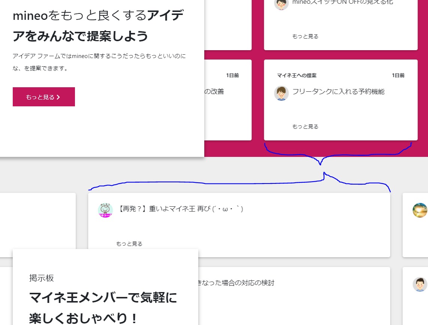Click もっと見る under フリータンクに入れる予約機能
This screenshot has height=325, width=428.
(305, 127)
